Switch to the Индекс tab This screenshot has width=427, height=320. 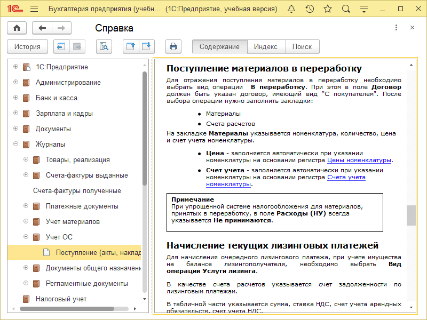(266, 46)
